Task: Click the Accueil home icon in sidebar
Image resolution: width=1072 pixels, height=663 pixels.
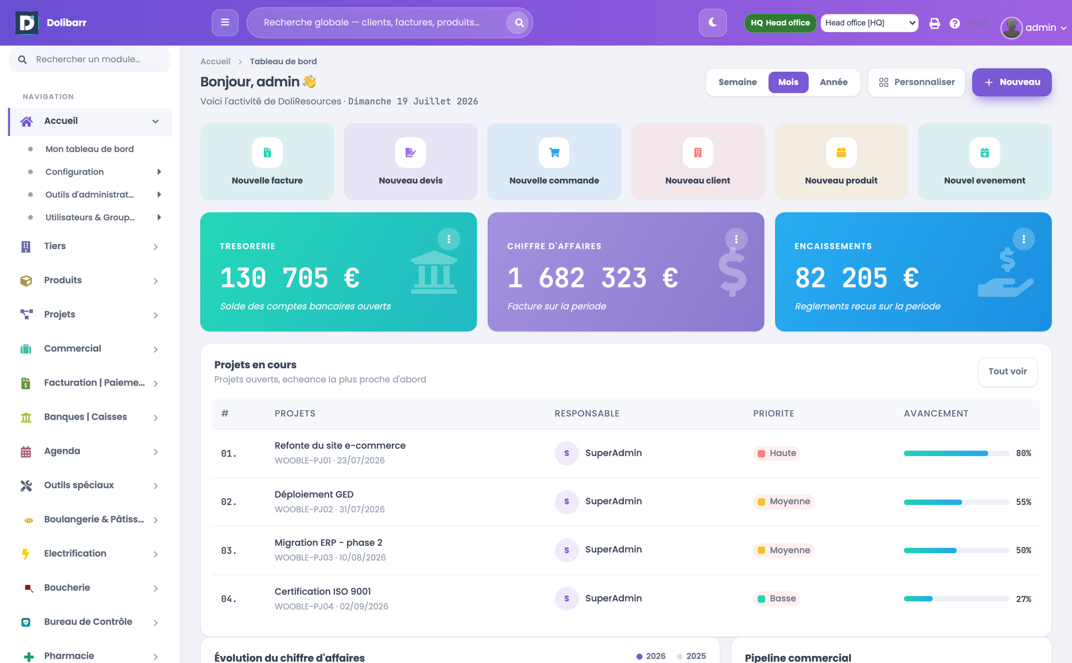Action: 26,121
